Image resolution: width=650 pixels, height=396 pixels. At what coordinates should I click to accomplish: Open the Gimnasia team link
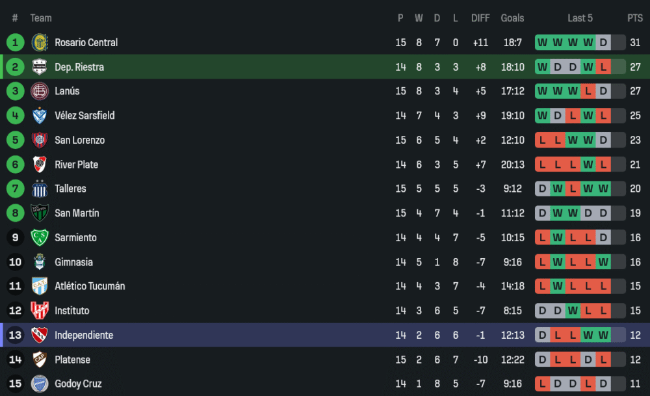coord(73,262)
